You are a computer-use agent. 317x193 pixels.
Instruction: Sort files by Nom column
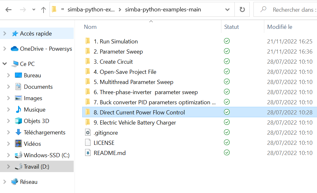tap(90, 27)
